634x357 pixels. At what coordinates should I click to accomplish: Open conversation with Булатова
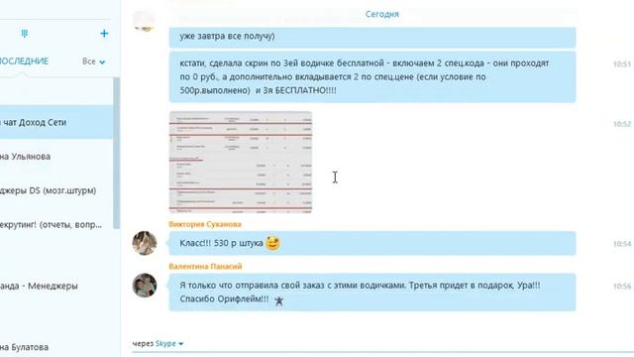pos(56,347)
